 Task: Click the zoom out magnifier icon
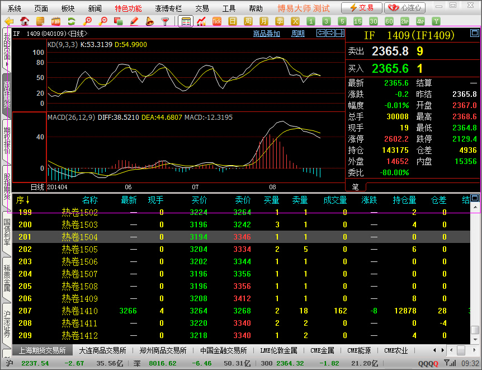103,21
